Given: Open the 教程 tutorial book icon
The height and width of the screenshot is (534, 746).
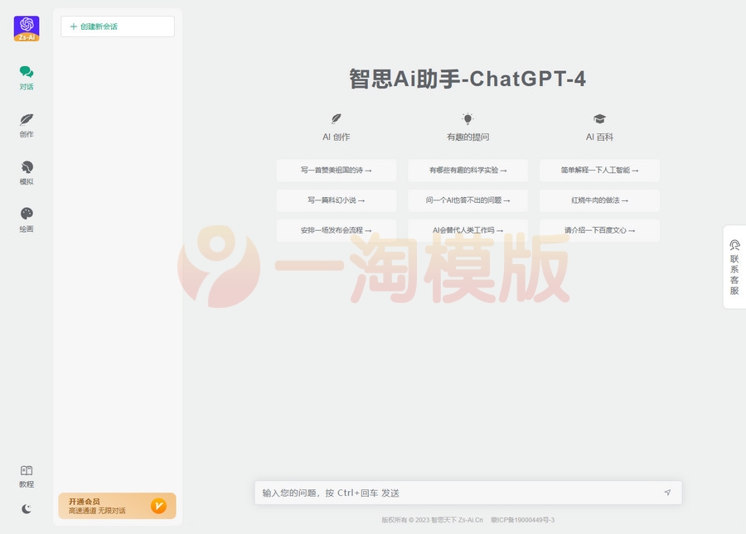Looking at the screenshot, I should [27, 477].
